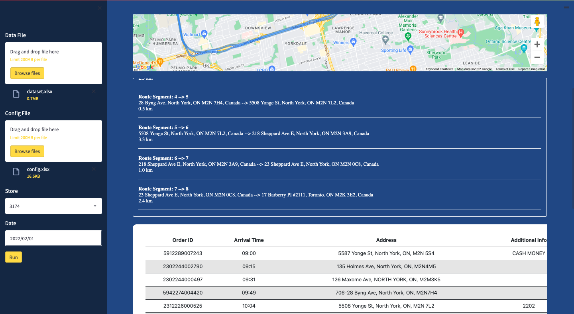Click Browse files under Config File
Screen dimensions: 574x314
point(27,151)
